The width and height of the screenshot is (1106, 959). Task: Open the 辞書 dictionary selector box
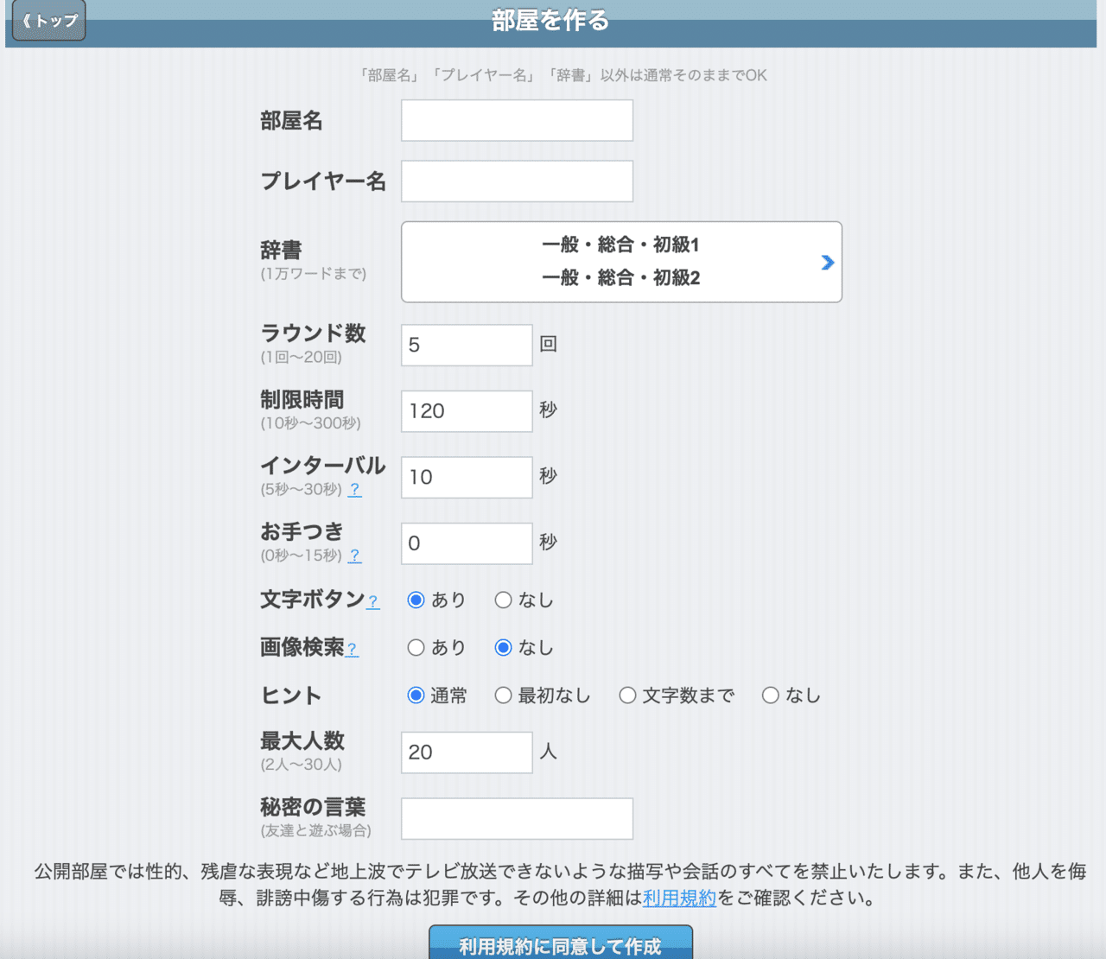(x=621, y=262)
